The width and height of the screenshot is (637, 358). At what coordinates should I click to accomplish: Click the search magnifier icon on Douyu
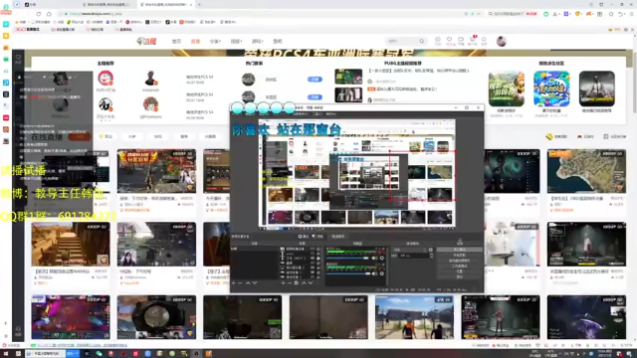(422, 41)
